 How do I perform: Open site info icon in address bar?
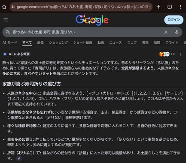[13, 7]
